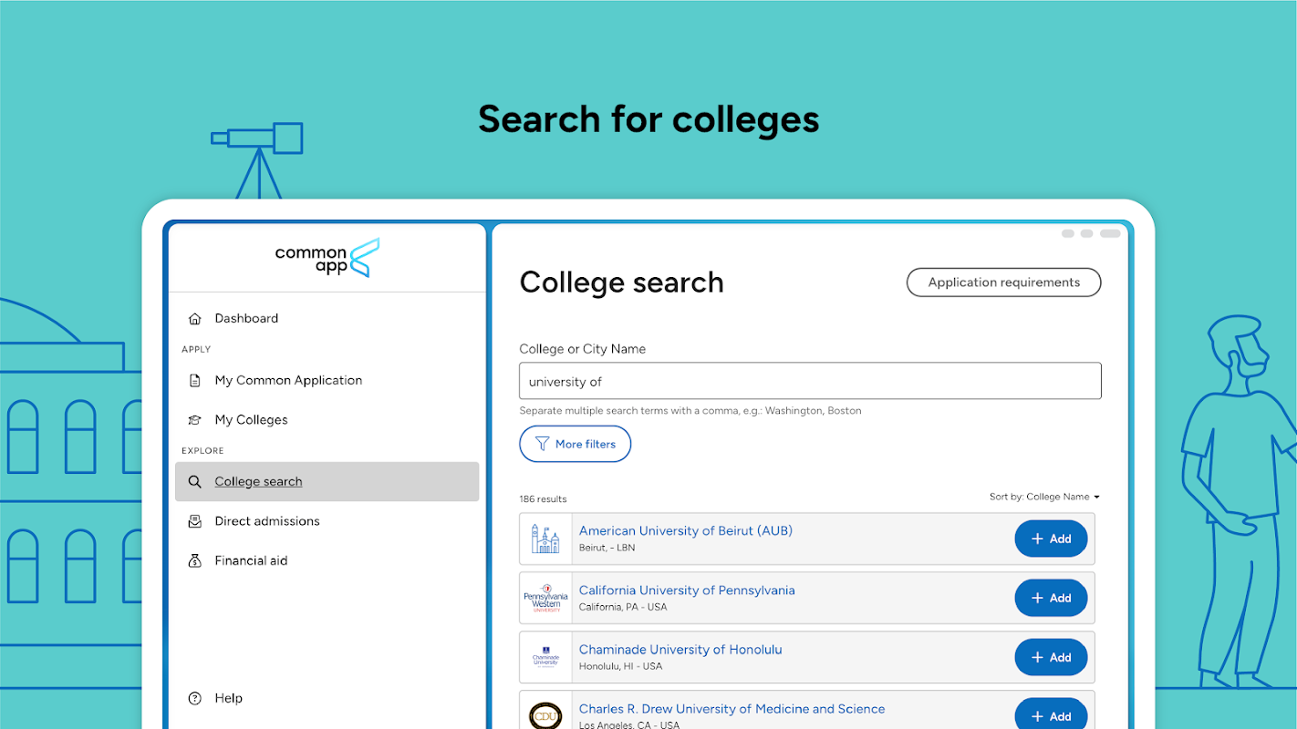The height and width of the screenshot is (729, 1297).
Task: Add California University of Pennsylvania
Action: 1051,598
